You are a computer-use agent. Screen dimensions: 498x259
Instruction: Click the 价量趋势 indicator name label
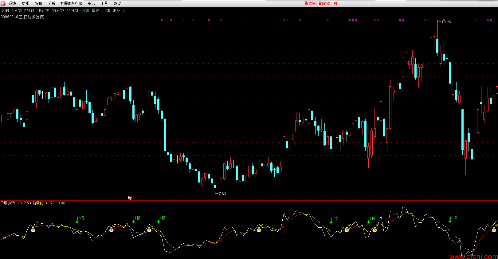pyautogui.click(x=8, y=203)
